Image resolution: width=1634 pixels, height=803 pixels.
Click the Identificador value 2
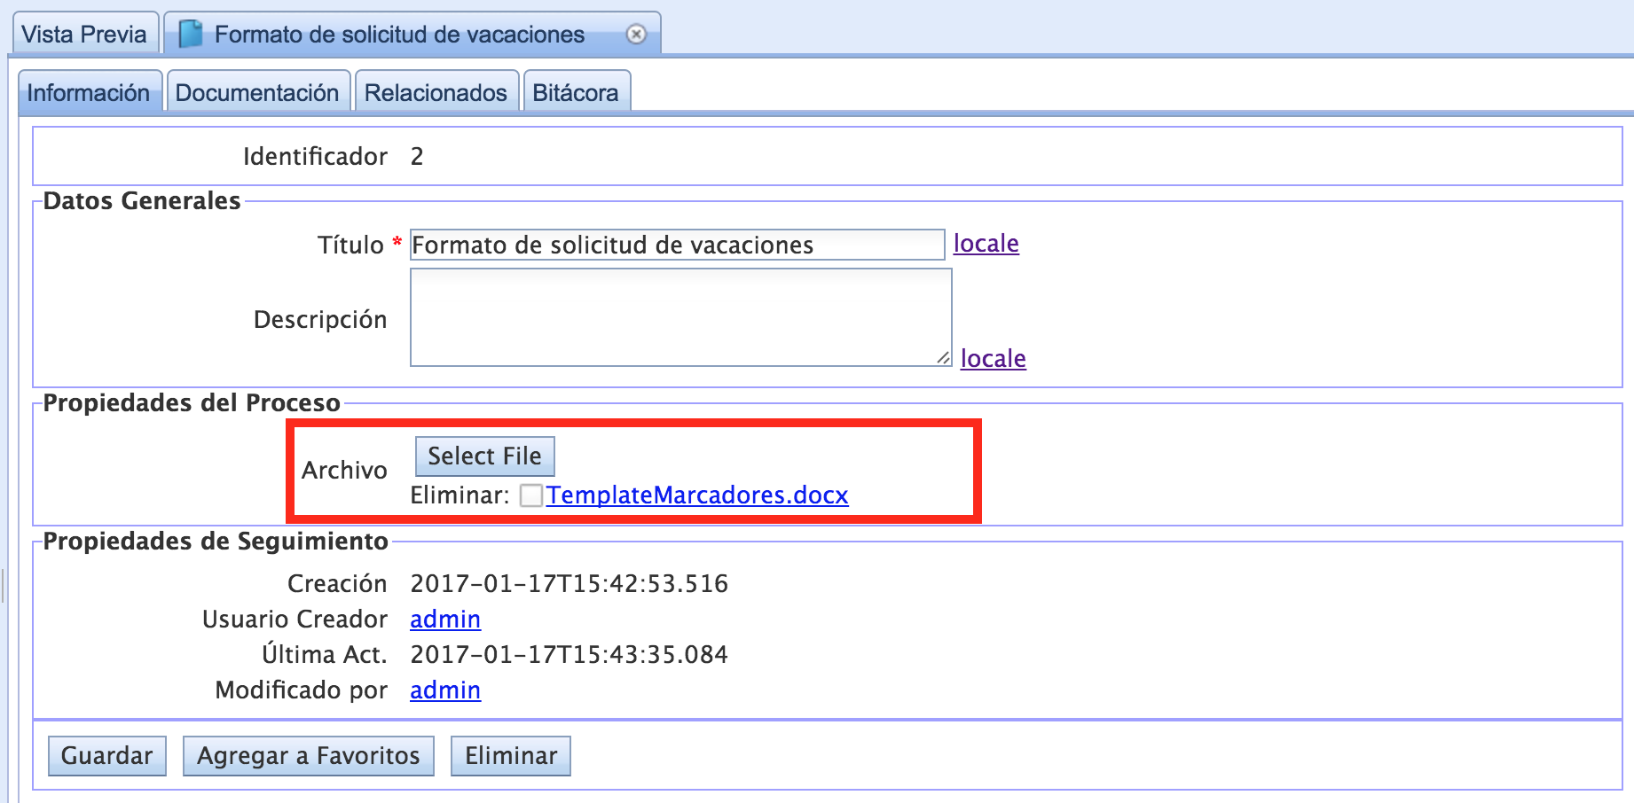[417, 157]
